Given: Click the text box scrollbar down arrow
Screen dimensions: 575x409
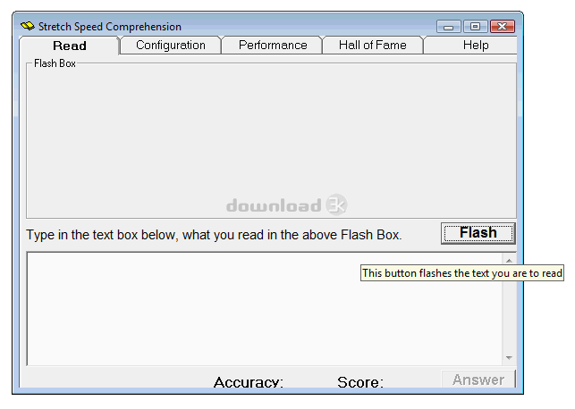Looking at the screenshot, I should click(x=509, y=358).
